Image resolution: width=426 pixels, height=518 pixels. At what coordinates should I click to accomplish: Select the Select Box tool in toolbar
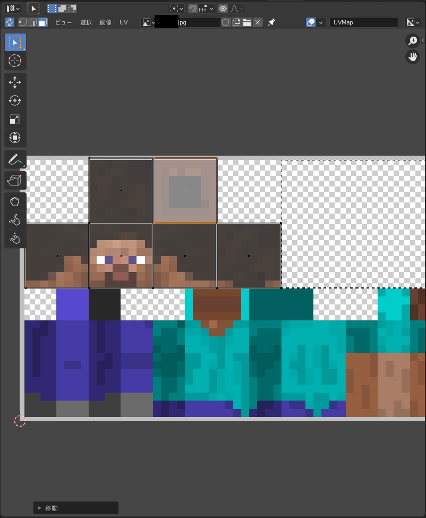click(x=15, y=43)
